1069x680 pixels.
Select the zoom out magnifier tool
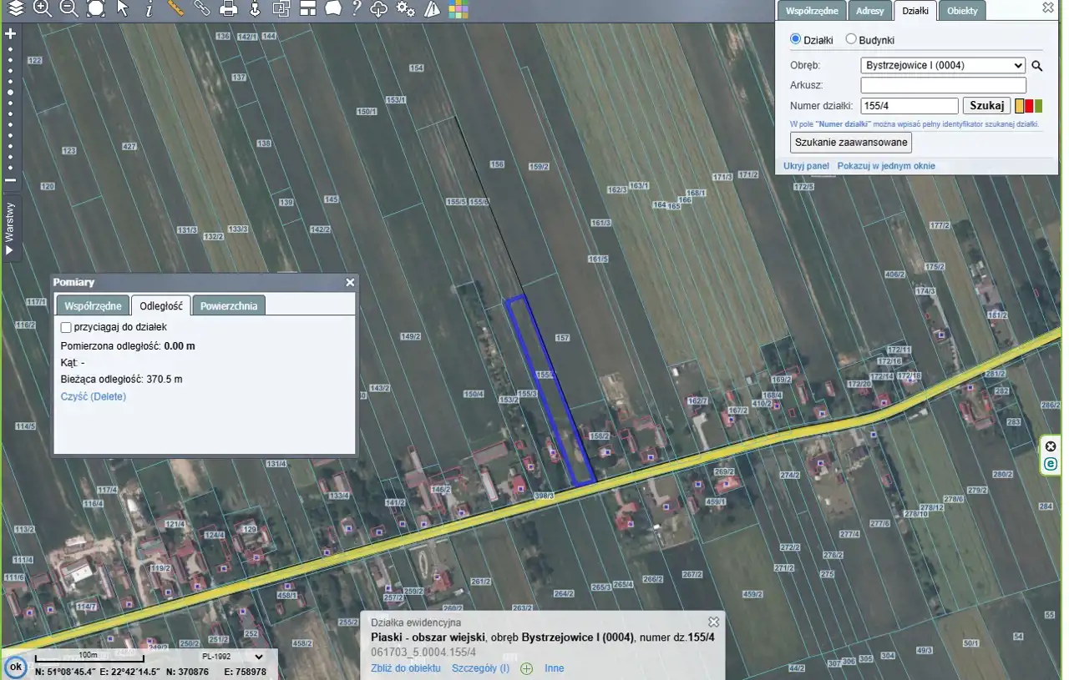[69, 9]
